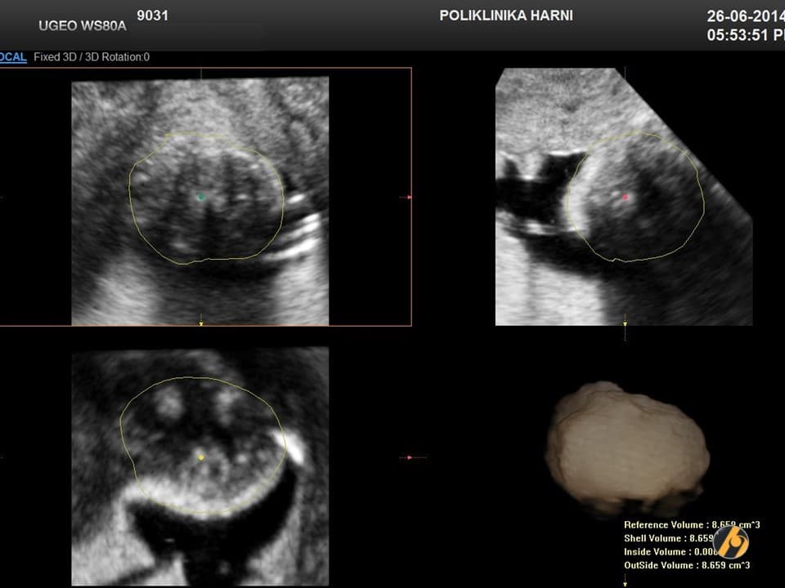Viewport: 785px width, 588px height.
Task: Click red arrow marker left of the 3D model
Action: [412, 457]
